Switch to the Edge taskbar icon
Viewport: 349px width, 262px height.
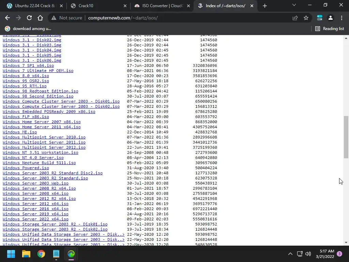click(71, 254)
